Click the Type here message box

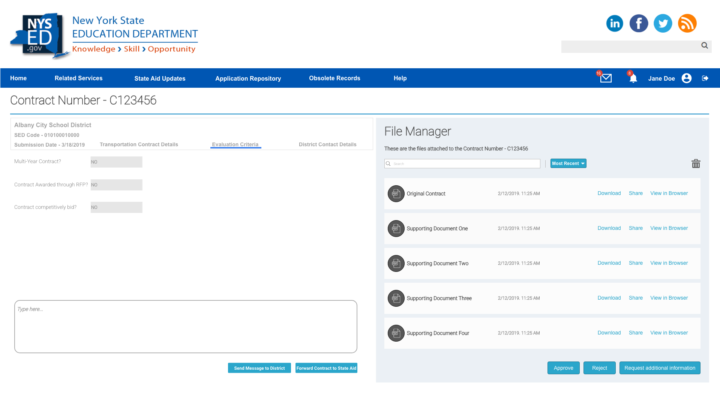(186, 326)
